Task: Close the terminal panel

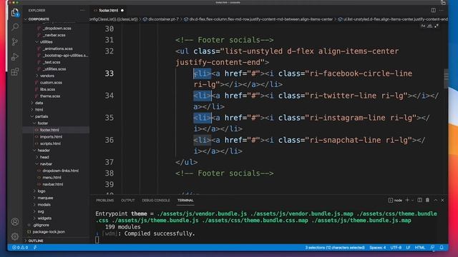Action: tap(442, 200)
